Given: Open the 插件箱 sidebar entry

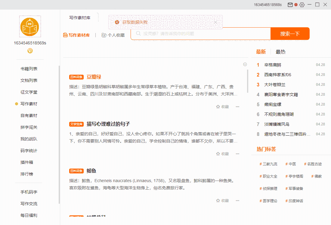Looking at the screenshot, I should [x=29, y=162].
